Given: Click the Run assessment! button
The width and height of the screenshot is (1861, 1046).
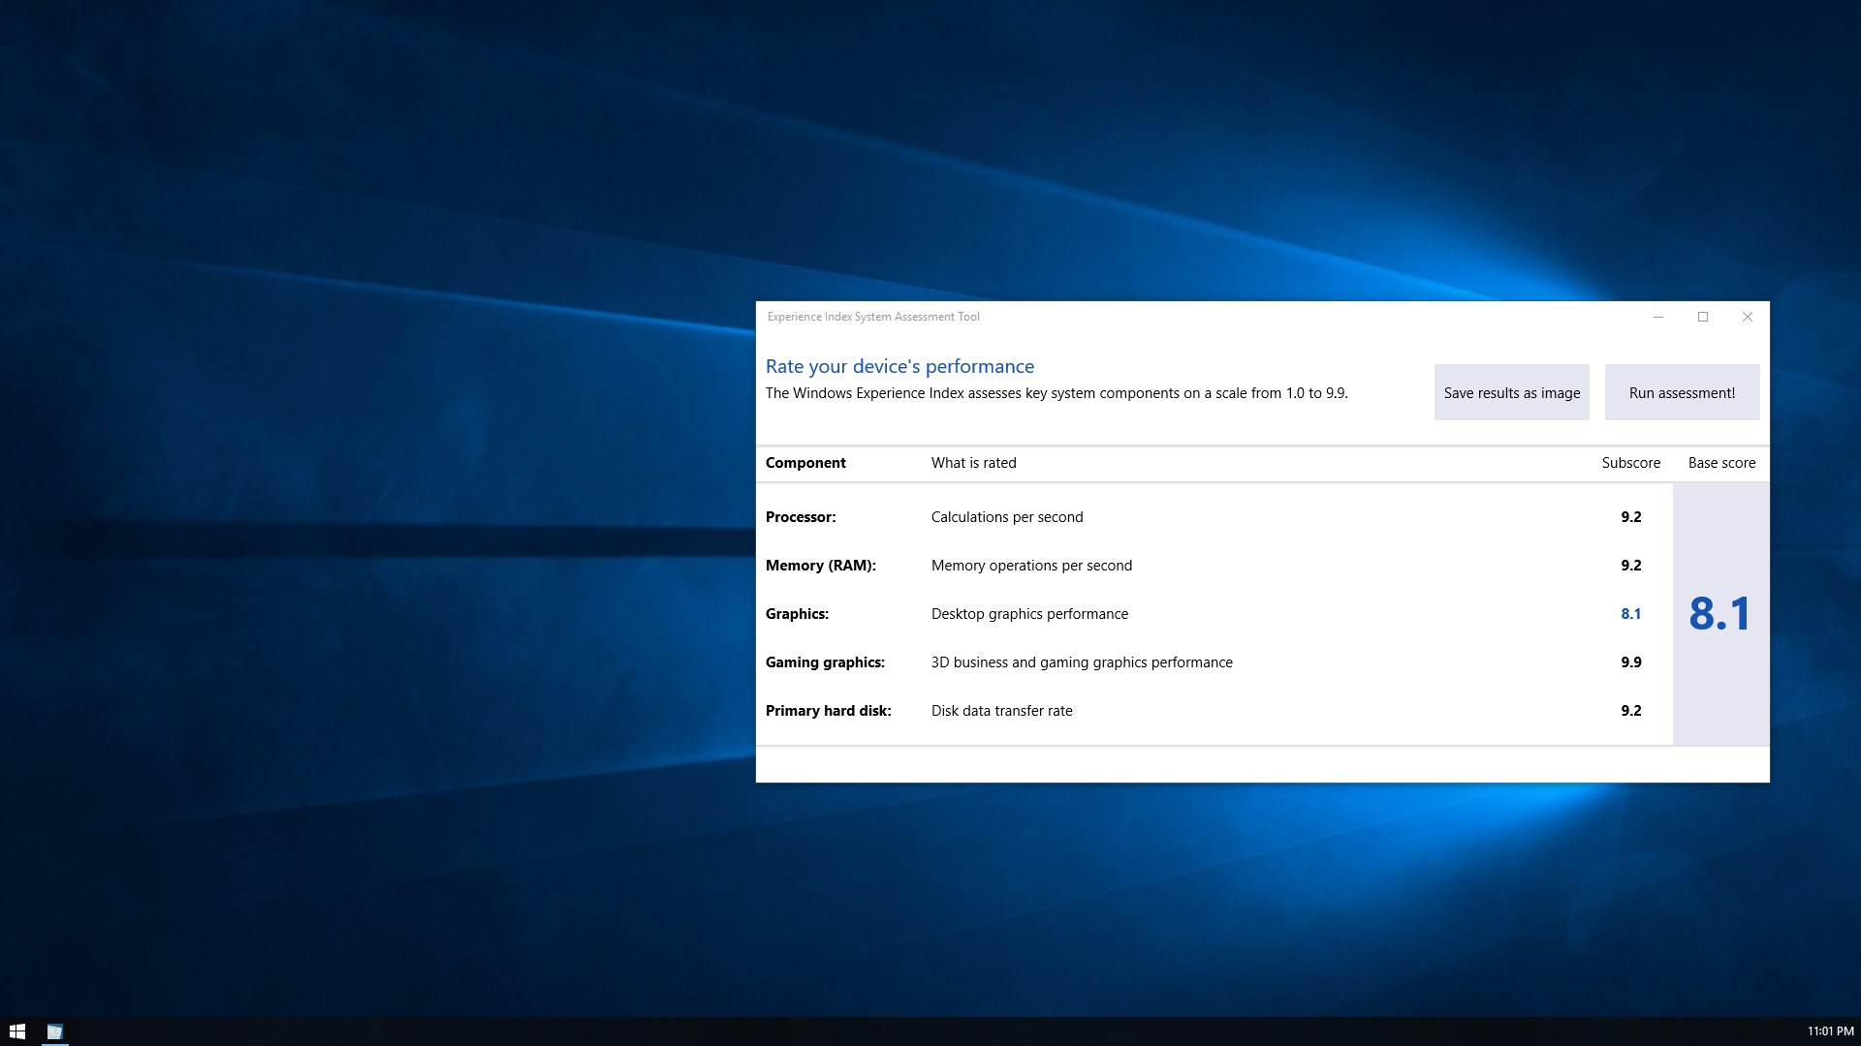Looking at the screenshot, I should [1683, 392].
